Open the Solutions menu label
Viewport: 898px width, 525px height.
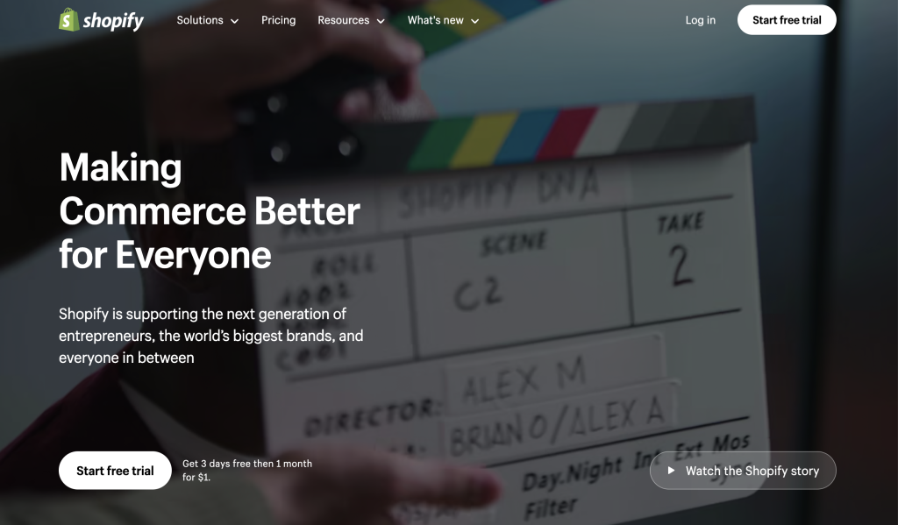[200, 20]
